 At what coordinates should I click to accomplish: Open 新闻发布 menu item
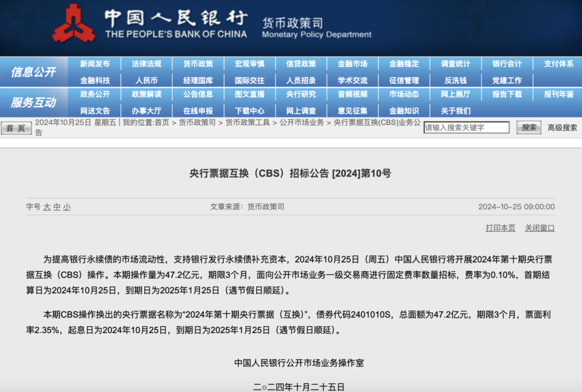[x=95, y=64]
